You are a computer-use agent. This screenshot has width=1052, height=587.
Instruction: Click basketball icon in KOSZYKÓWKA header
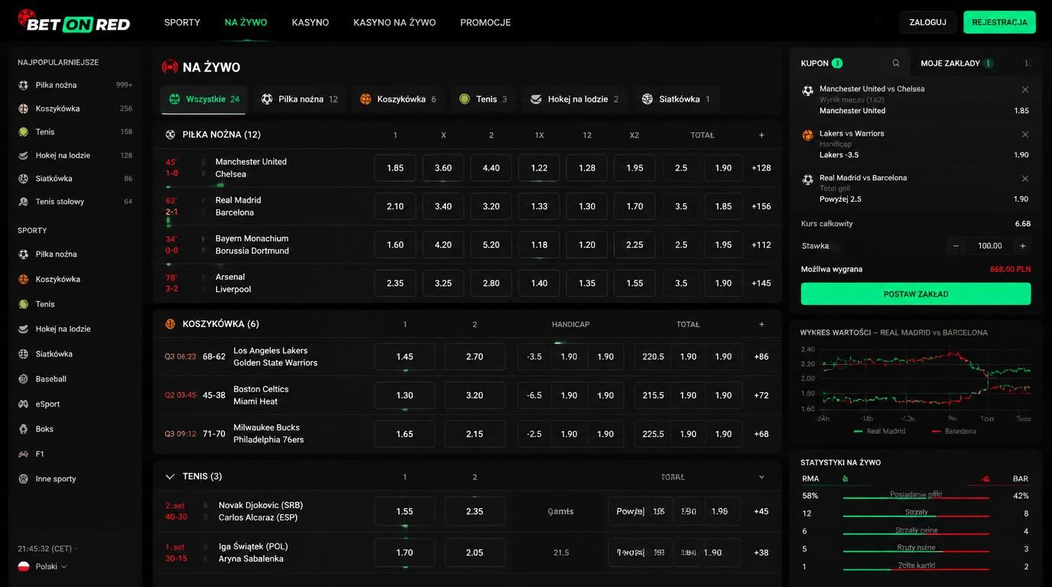[x=170, y=324]
